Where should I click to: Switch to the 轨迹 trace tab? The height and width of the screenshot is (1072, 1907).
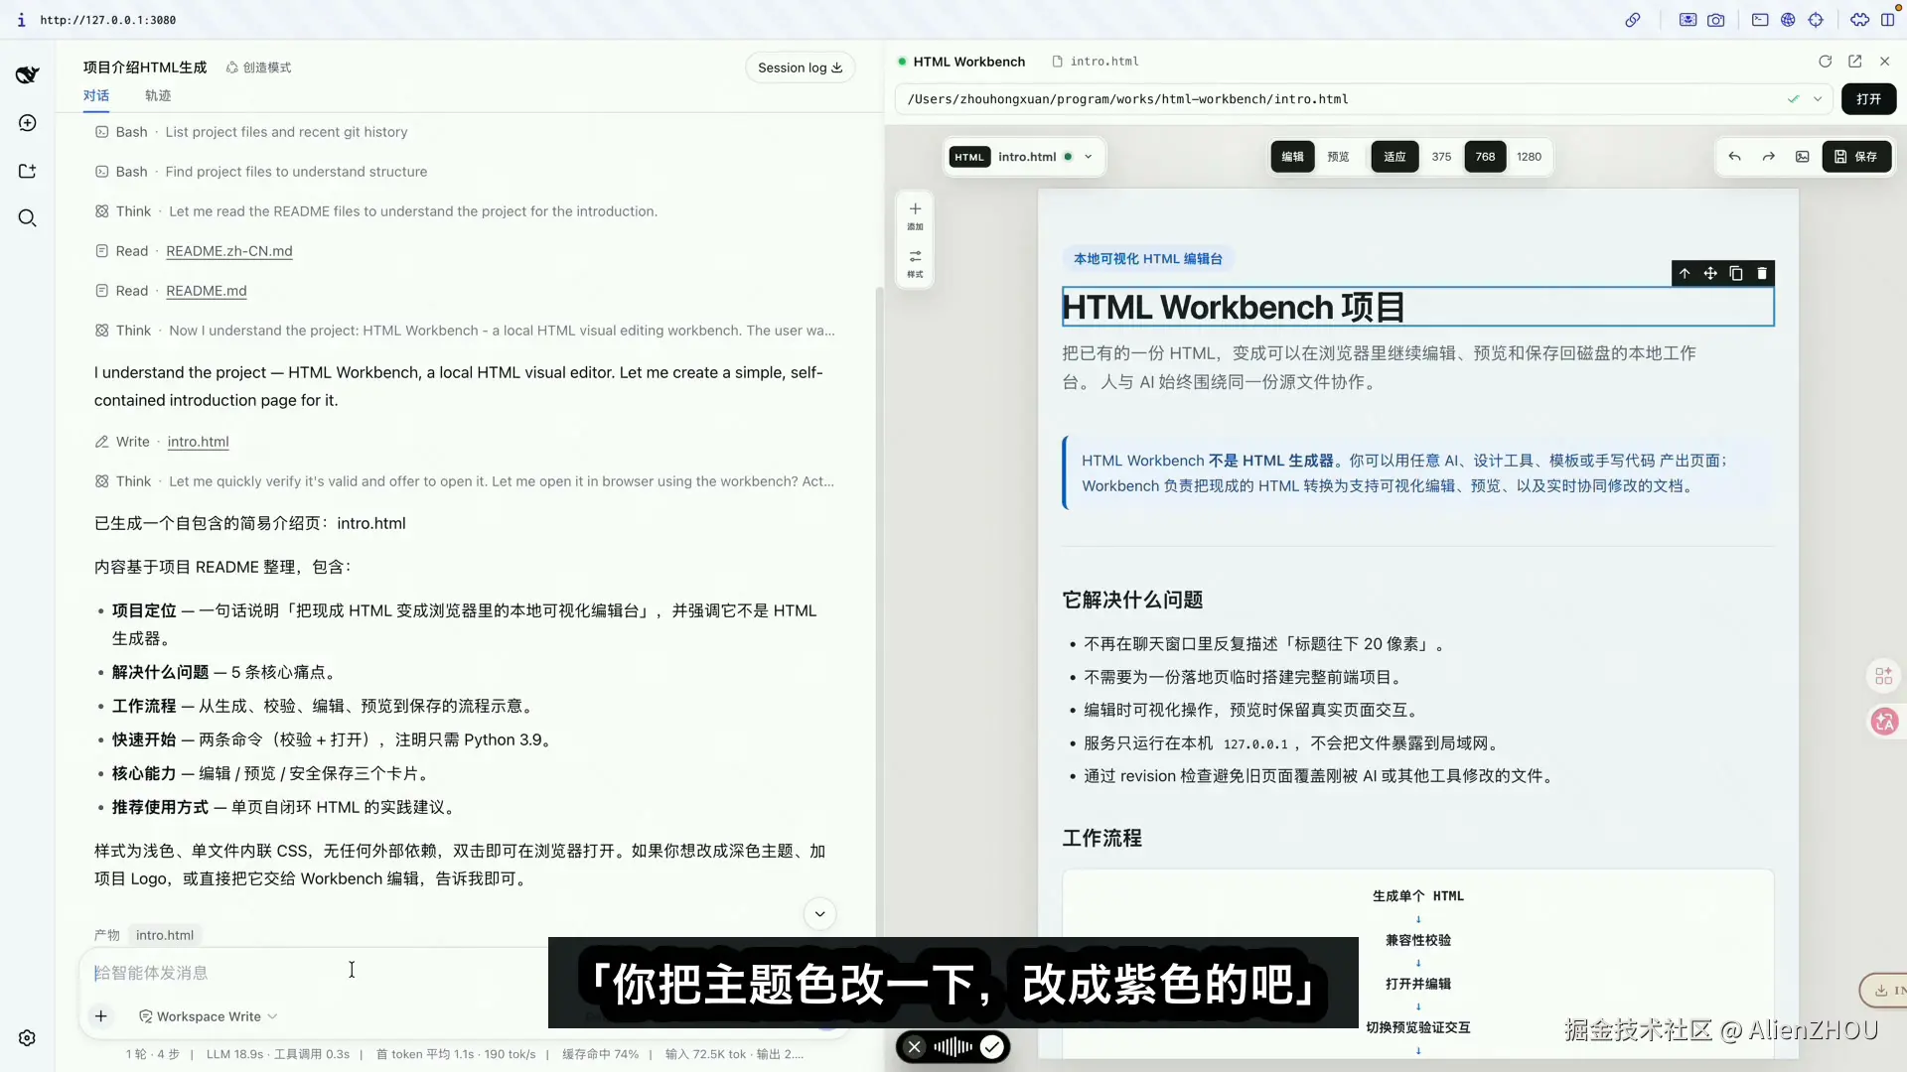[x=158, y=95]
